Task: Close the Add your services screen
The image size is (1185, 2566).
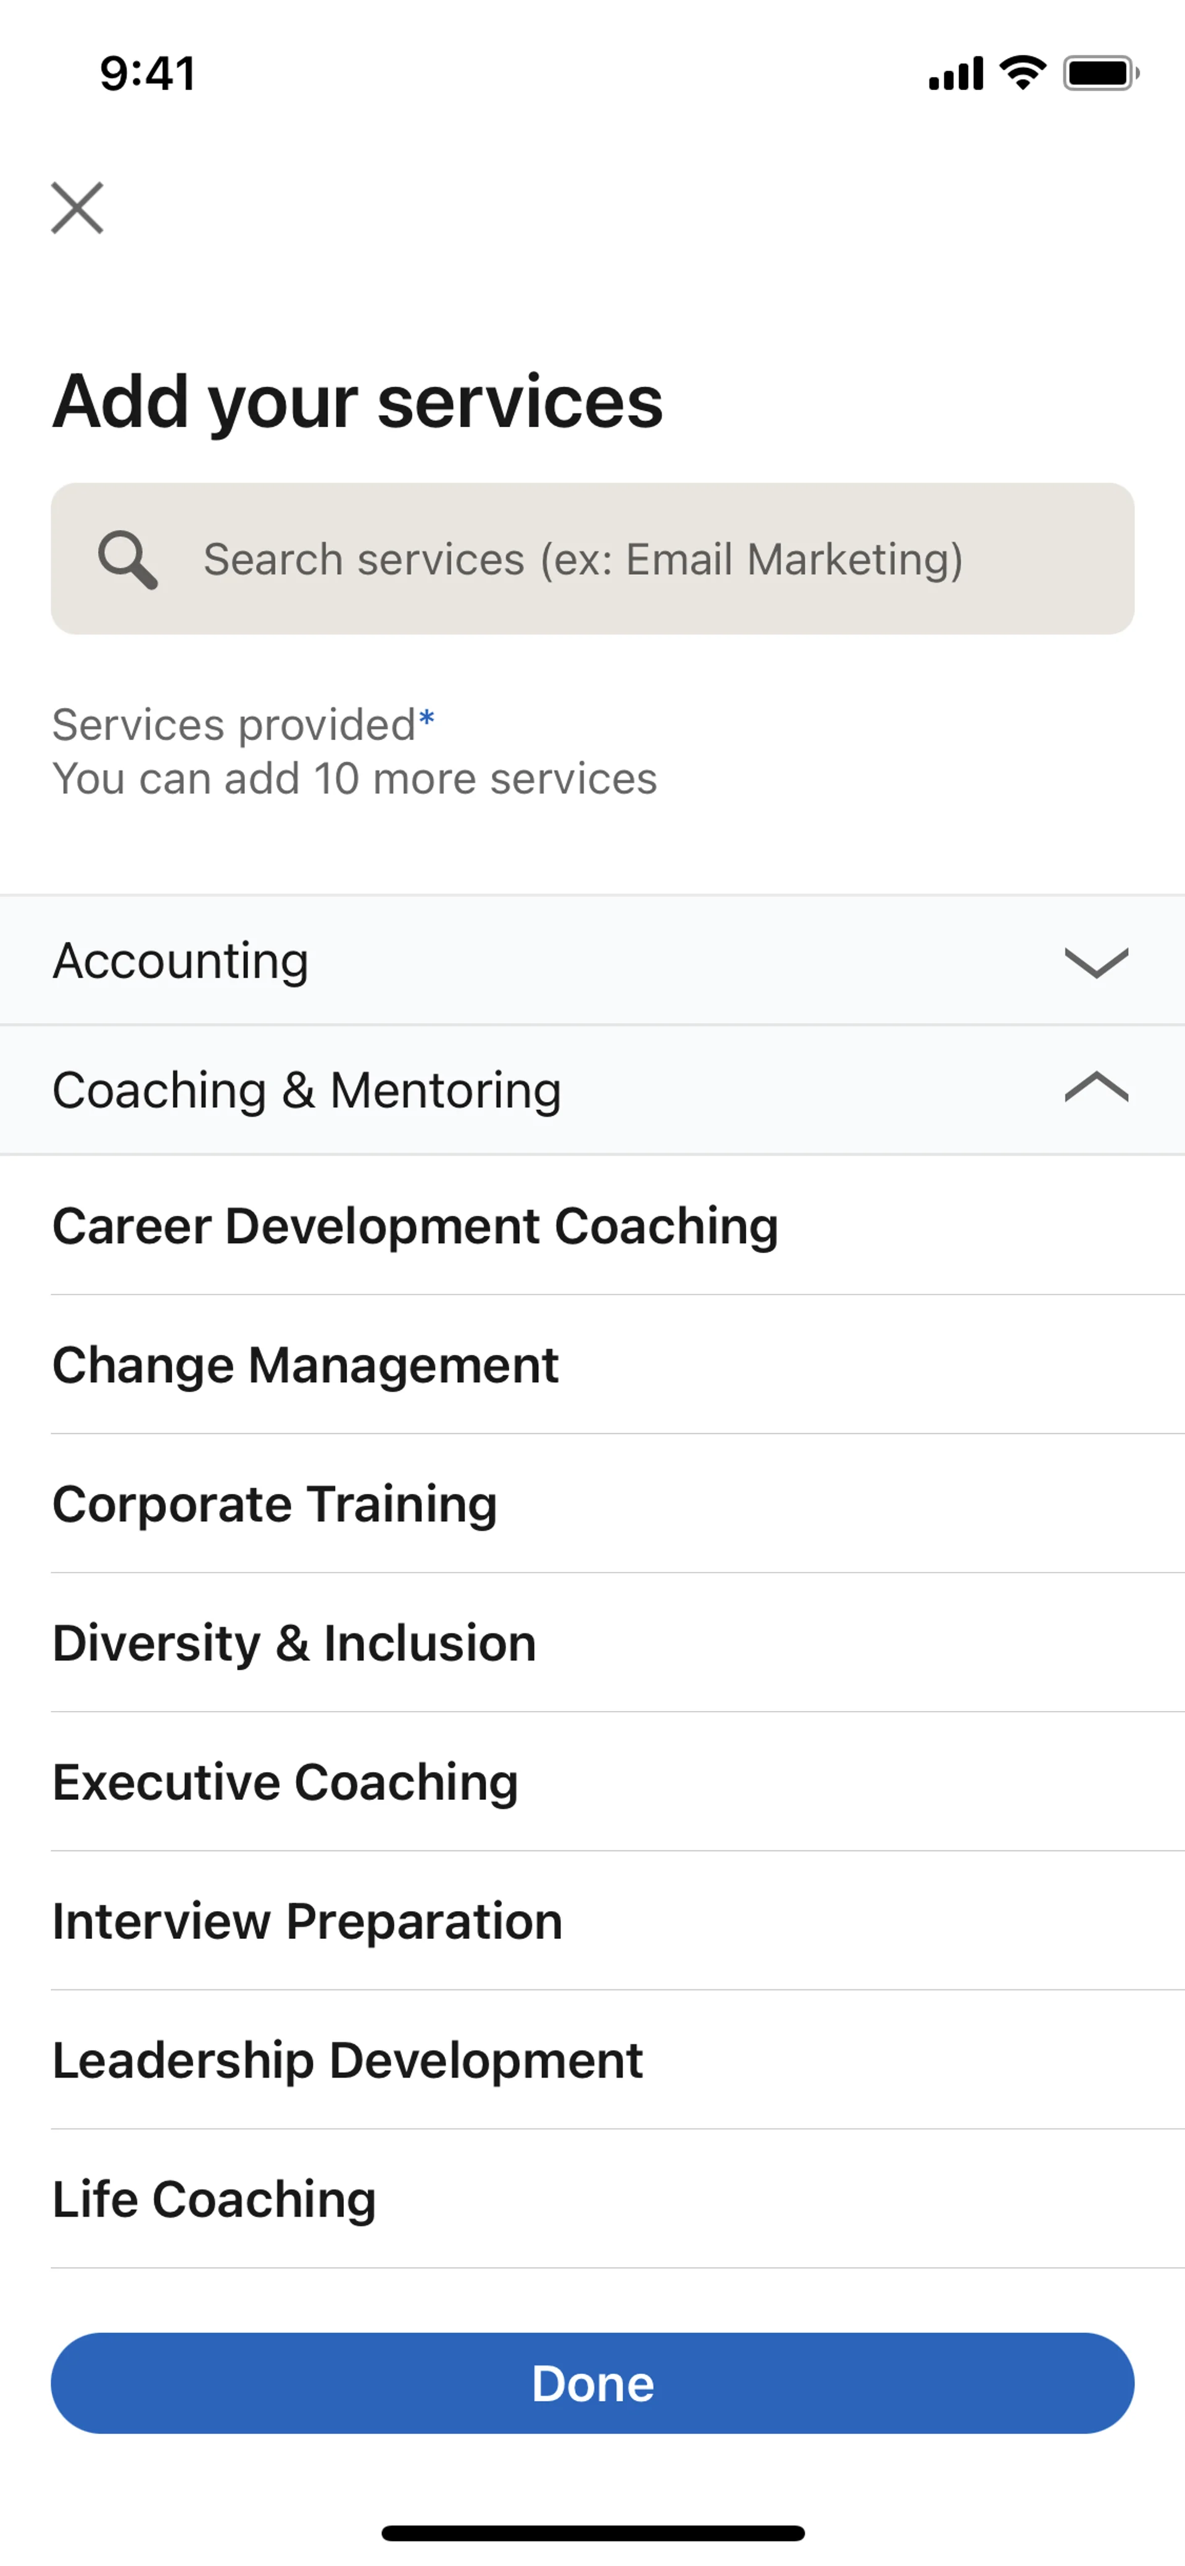Action: click(x=78, y=208)
